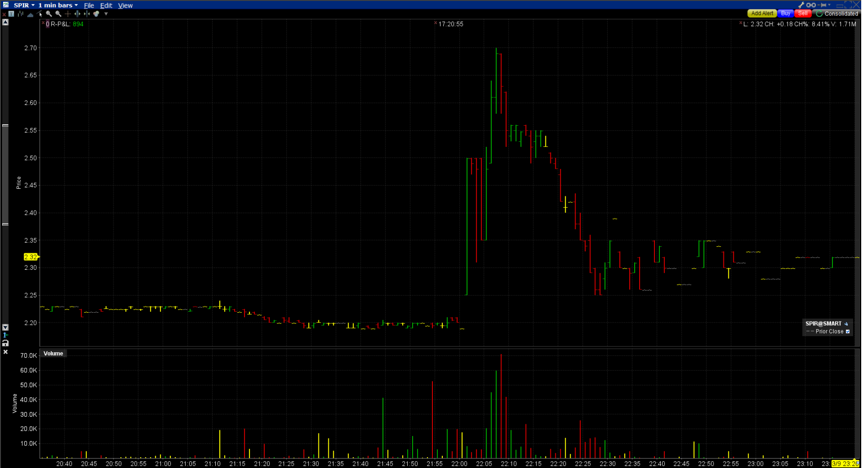Image resolution: width=863 pixels, height=468 pixels.
Task: Open the SPIR symbol dropdown
Action: tap(24, 5)
